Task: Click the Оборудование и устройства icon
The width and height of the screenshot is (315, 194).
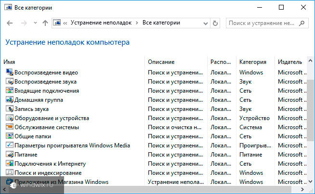Action: tap(10, 118)
